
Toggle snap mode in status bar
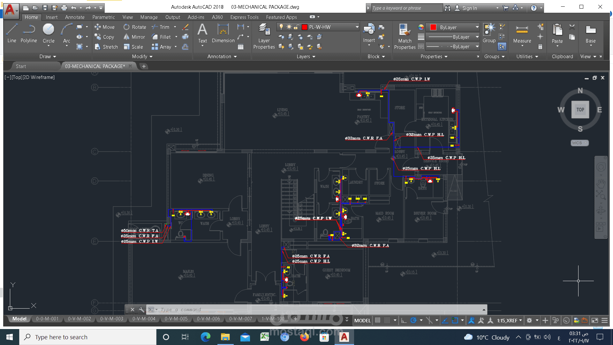pos(387,320)
